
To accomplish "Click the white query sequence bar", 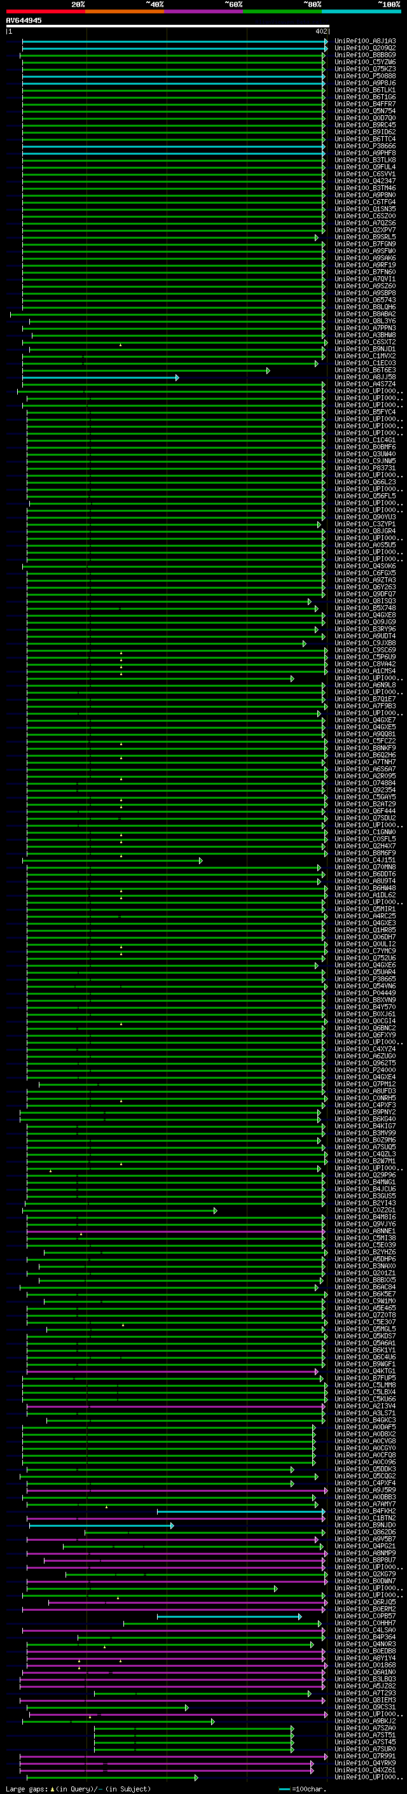I will 168,27.
